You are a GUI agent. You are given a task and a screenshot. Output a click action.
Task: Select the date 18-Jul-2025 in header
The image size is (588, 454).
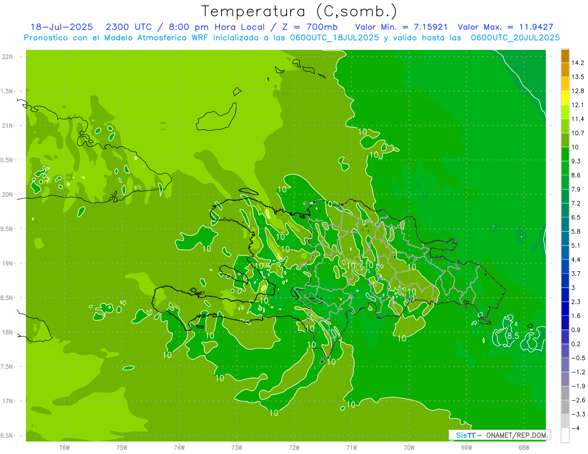[x=61, y=27]
